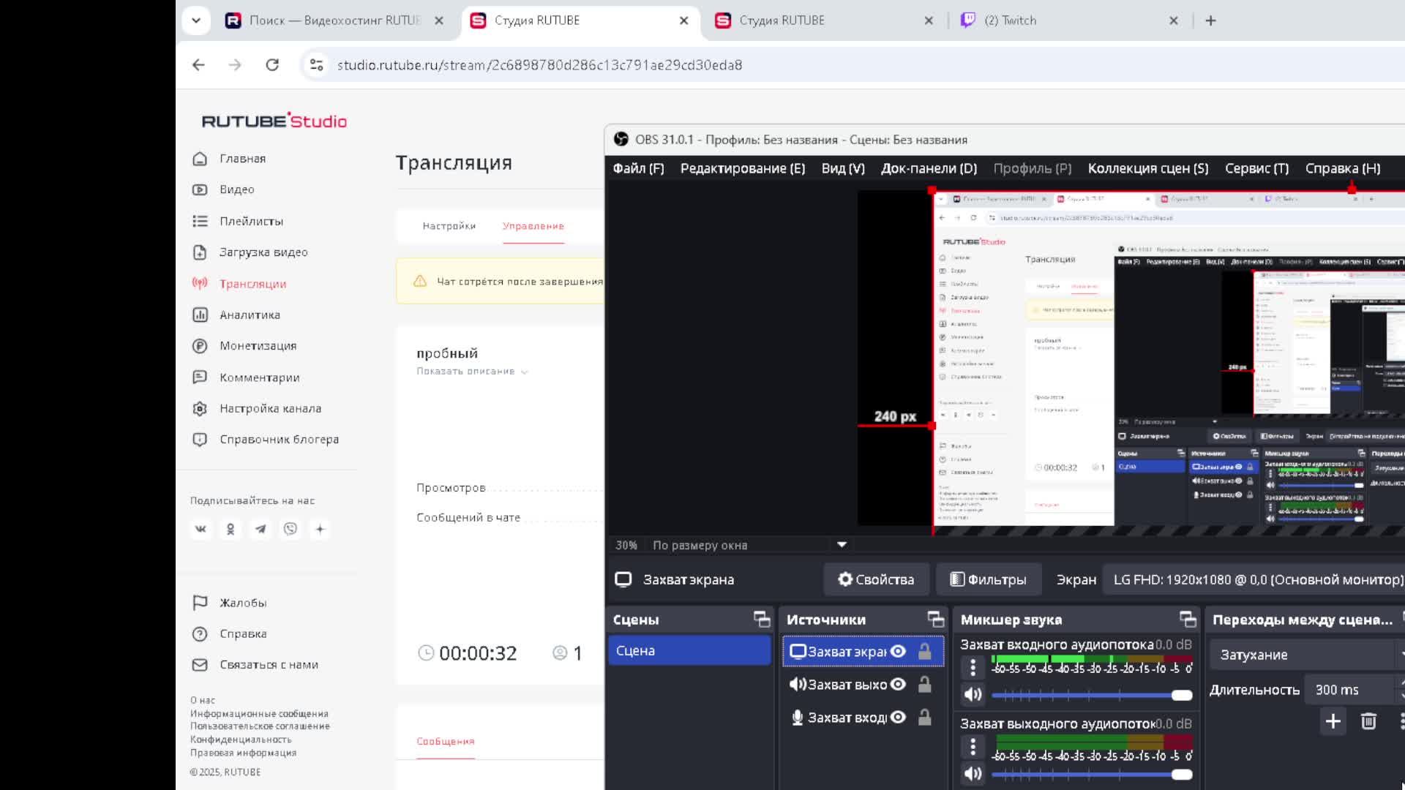Switch to the Настройки tab in RUTUBE Studio

pos(448,226)
